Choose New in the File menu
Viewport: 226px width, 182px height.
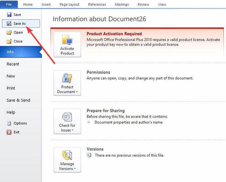[x=11, y=76]
